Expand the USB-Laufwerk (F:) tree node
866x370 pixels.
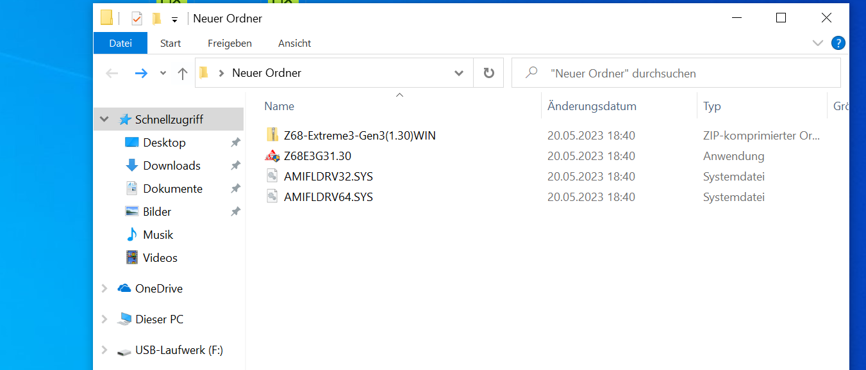pyautogui.click(x=104, y=350)
